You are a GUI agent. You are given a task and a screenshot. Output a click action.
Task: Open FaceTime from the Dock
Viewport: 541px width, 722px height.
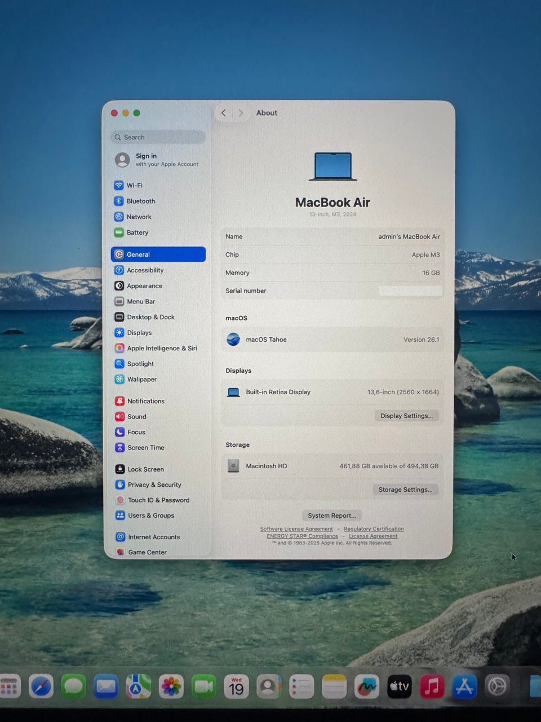tap(204, 687)
